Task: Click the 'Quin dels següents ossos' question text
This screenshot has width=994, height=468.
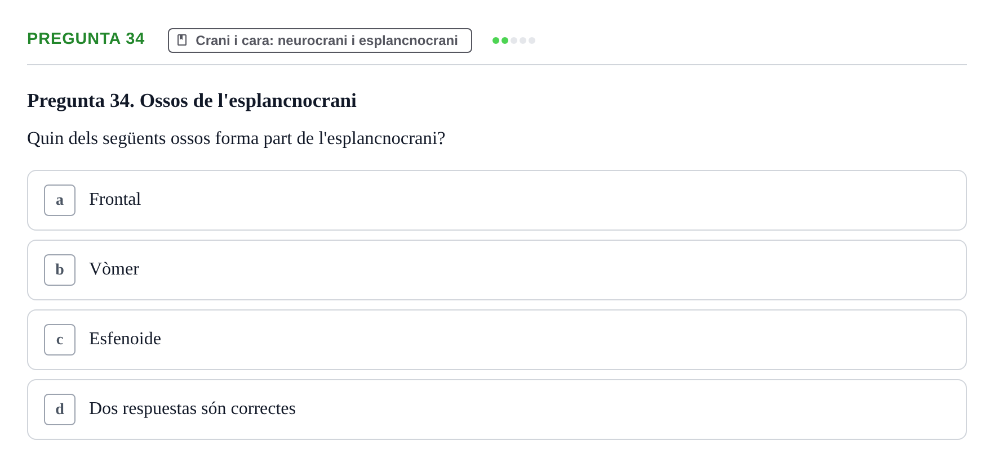Action: pyautogui.click(x=236, y=138)
